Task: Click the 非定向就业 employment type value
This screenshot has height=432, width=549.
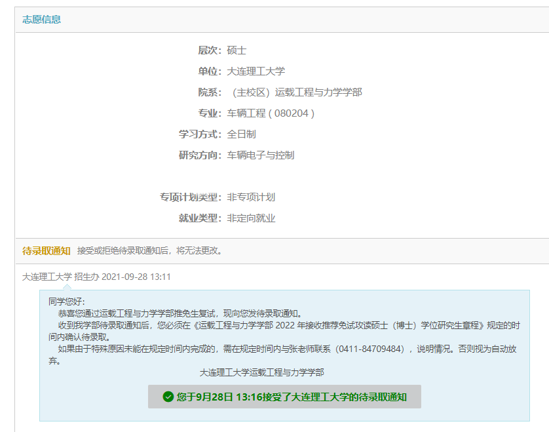Action: pyautogui.click(x=251, y=218)
